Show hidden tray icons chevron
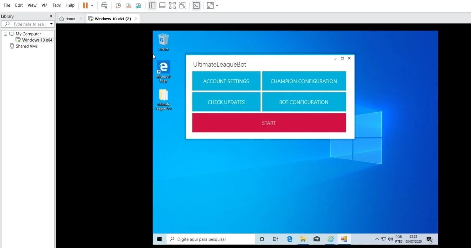Image resolution: width=471 pixels, height=248 pixels. [377, 239]
